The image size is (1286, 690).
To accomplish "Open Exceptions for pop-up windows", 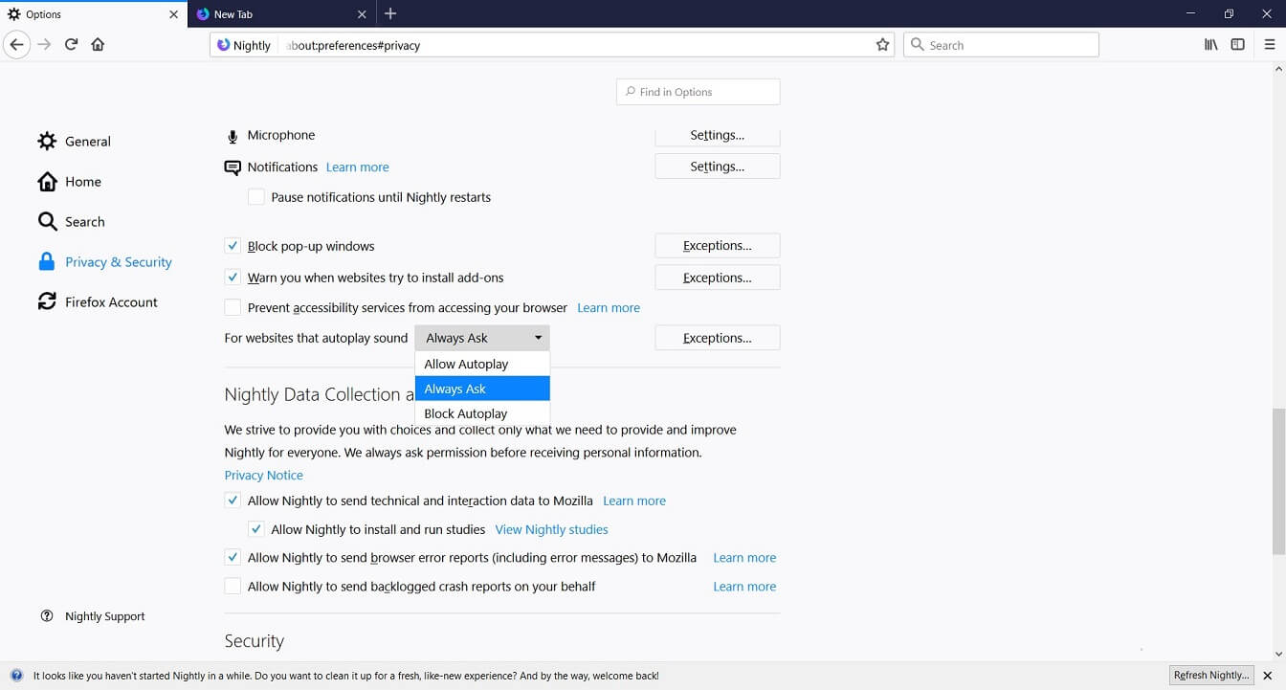I will coord(718,246).
